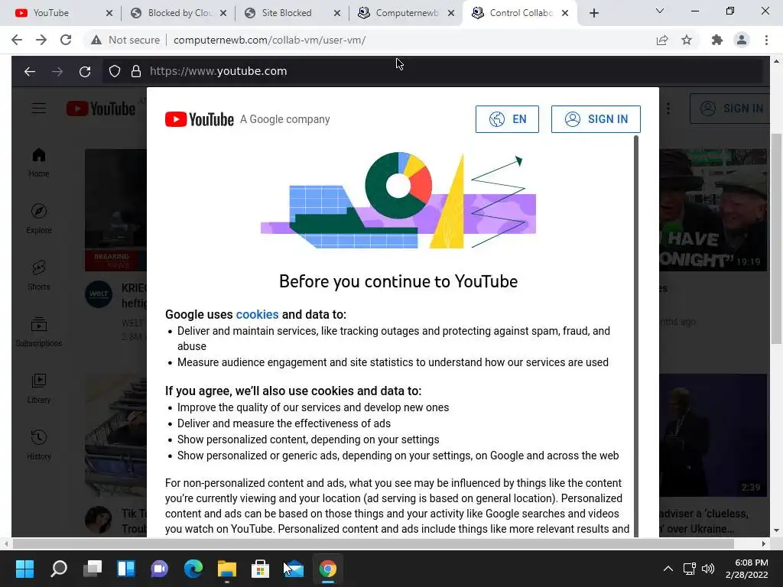Open the EN language selector
The height and width of the screenshot is (587, 783).
[x=507, y=119]
